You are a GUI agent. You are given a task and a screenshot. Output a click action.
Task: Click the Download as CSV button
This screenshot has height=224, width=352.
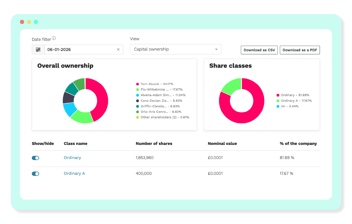[x=259, y=50]
